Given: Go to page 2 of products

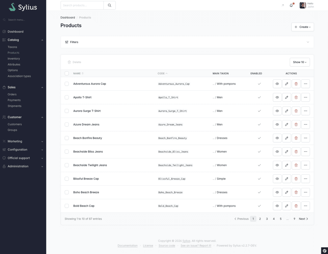Looking at the screenshot, I should pos(260,219).
